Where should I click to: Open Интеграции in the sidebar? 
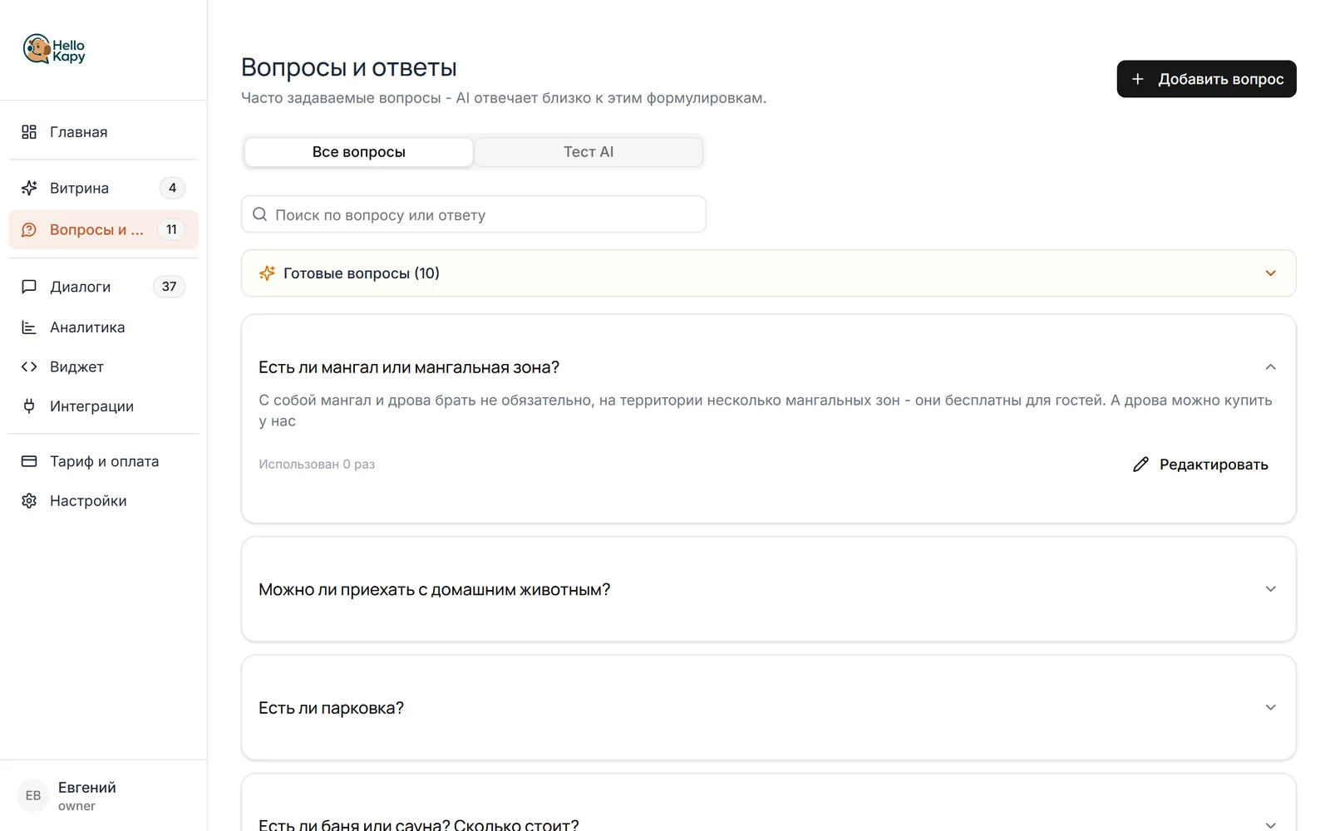(103, 406)
